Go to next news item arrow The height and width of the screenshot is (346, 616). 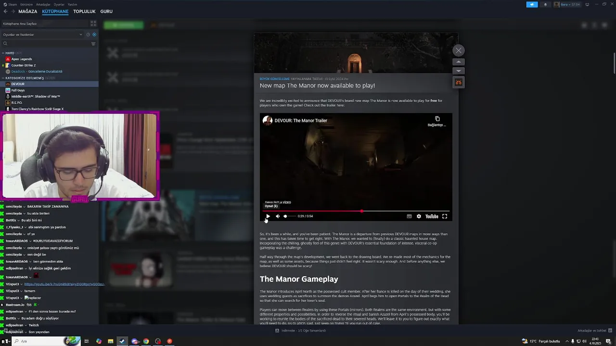[x=458, y=71]
